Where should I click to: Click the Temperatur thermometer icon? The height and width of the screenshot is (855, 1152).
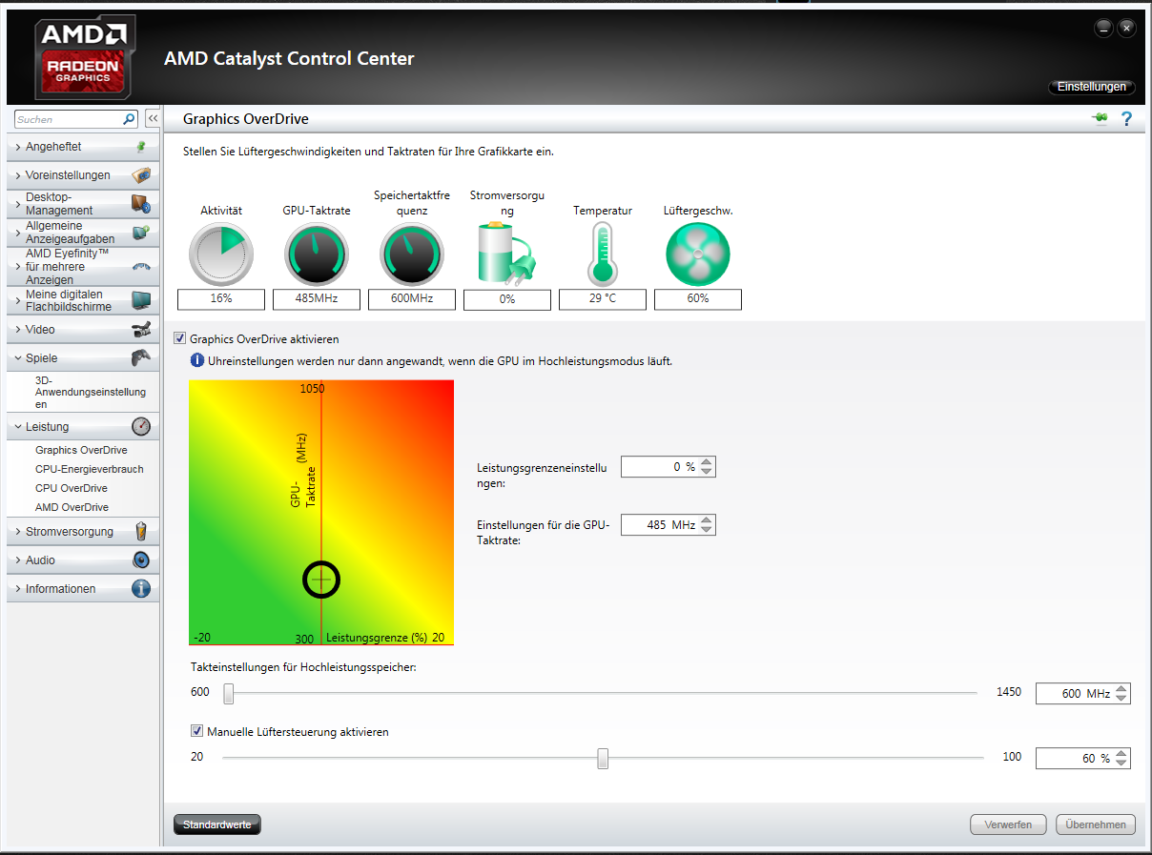[x=603, y=254]
